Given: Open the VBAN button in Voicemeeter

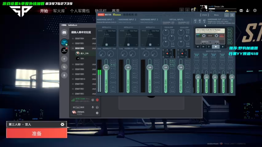Looking at the screenshot, I should (204, 15).
